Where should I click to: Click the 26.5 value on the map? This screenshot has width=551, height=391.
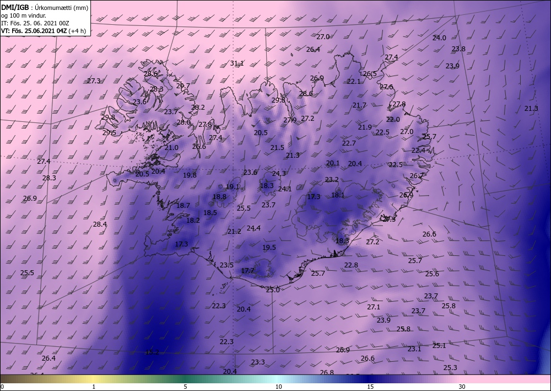[370, 74]
